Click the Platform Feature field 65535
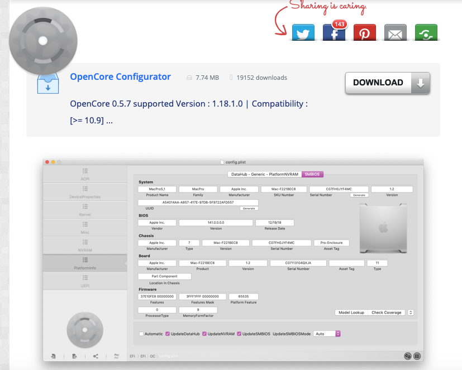 (244, 296)
